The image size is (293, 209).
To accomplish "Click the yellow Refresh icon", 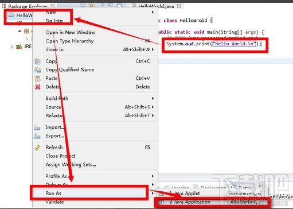I will click(38, 148).
